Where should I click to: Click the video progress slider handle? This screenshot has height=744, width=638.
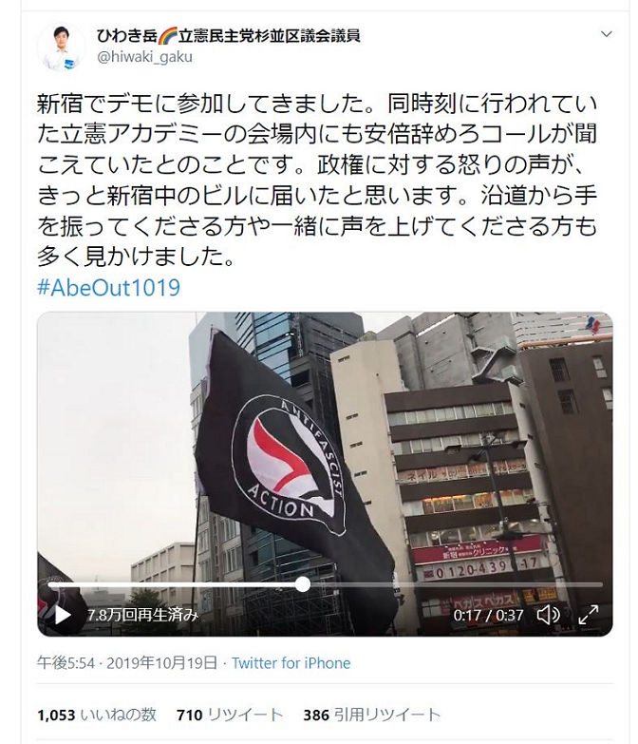(303, 584)
